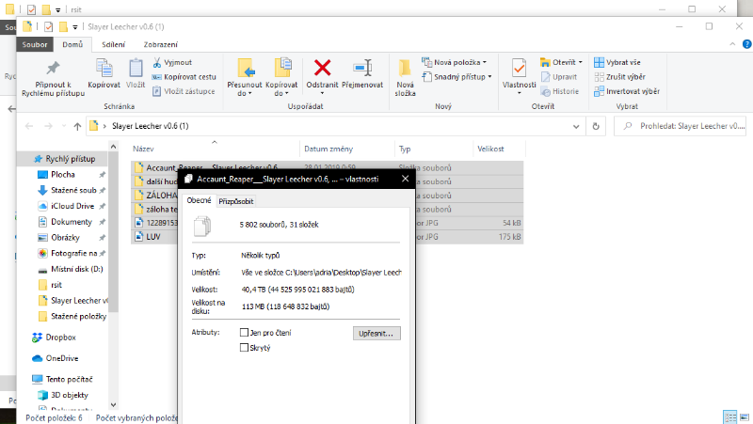The image size is (753, 424).
Task: Click the back navigation arrow
Action: 29,126
